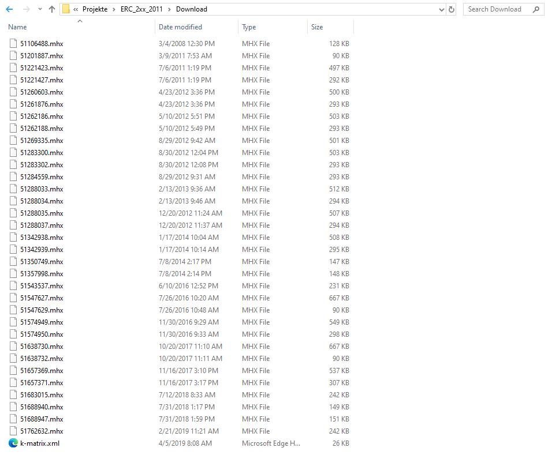The width and height of the screenshot is (552, 459).
Task: Click the forward navigation arrow
Action: click(x=27, y=9)
